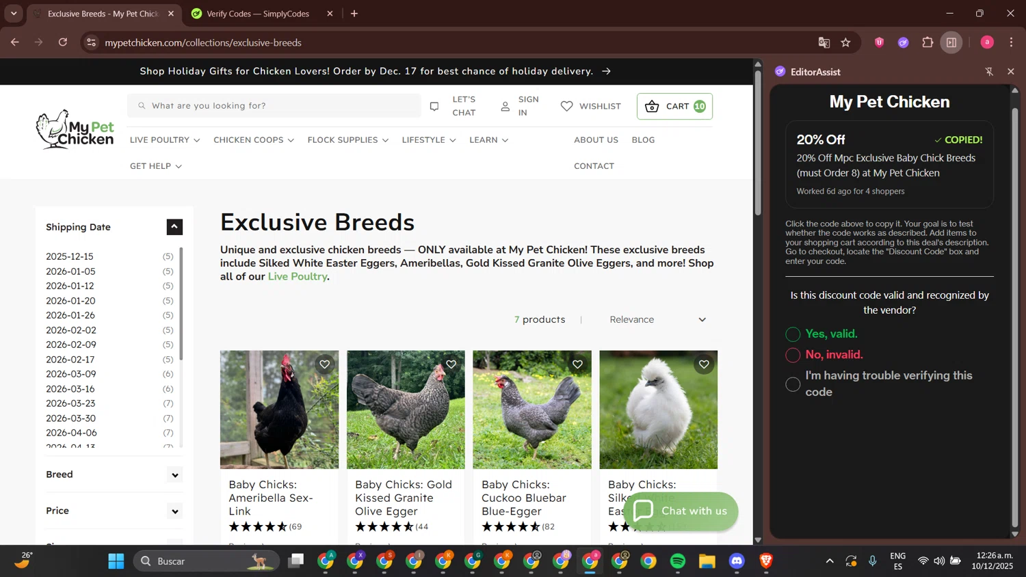The image size is (1026, 577).
Task: Open the Live Poultry menu
Action: pos(165,140)
